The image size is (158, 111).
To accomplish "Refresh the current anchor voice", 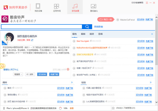I will click(32, 40).
